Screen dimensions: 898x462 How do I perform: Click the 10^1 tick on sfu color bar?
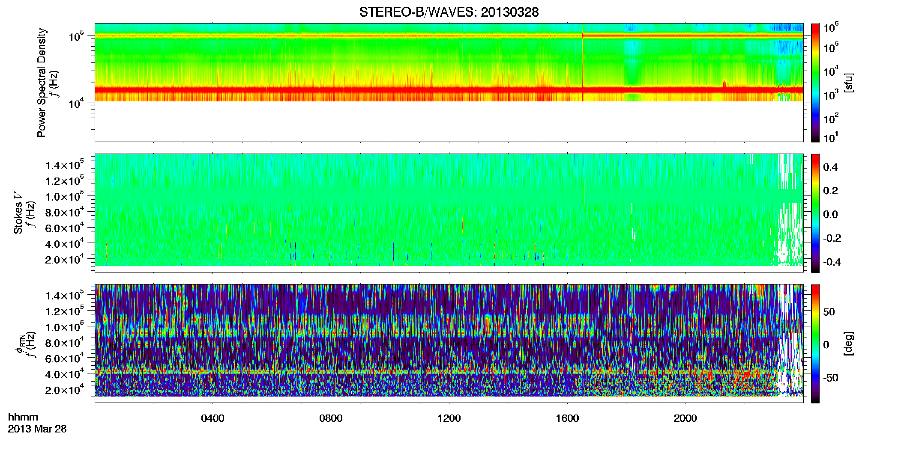coord(831,138)
